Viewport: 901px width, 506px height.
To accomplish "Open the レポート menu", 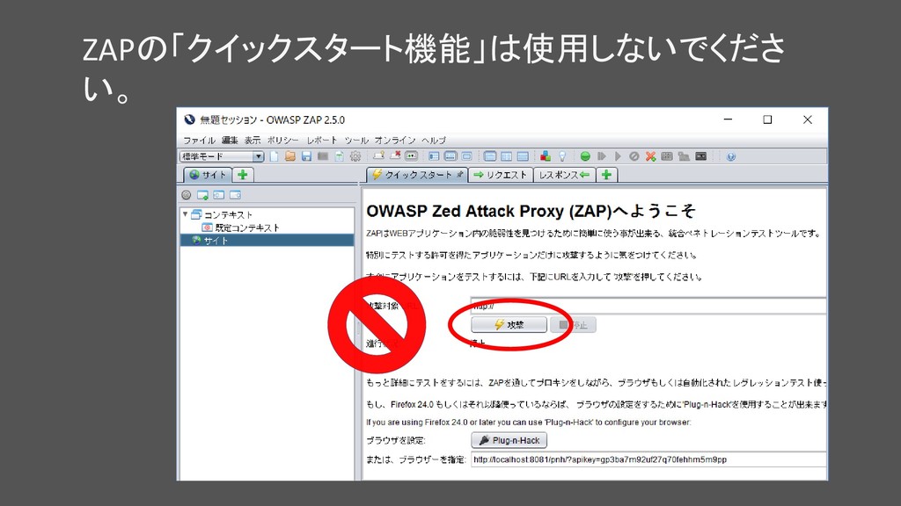I will pos(322,140).
